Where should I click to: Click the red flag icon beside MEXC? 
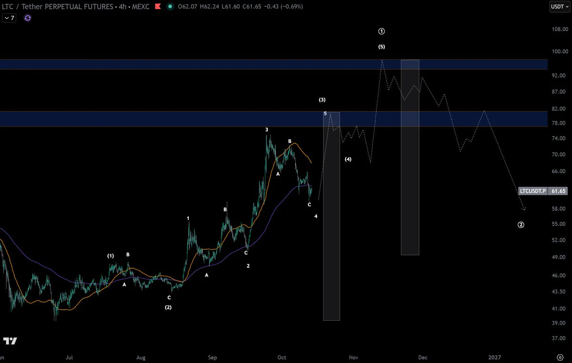pos(158,7)
